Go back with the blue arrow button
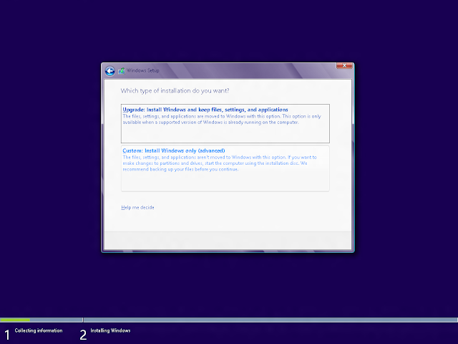Image resolution: width=458 pixels, height=344 pixels. (109, 71)
